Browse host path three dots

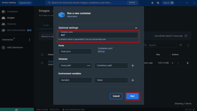coord(89,66)
